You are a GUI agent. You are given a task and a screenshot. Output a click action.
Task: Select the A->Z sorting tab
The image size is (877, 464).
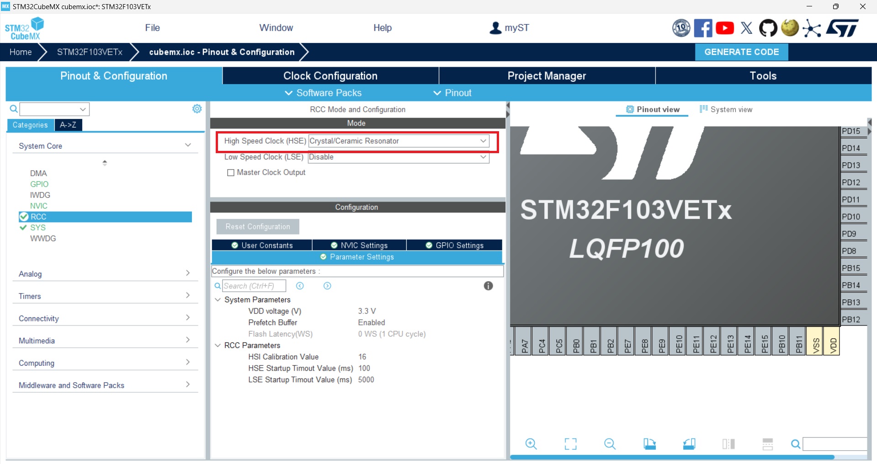tap(68, 125)
